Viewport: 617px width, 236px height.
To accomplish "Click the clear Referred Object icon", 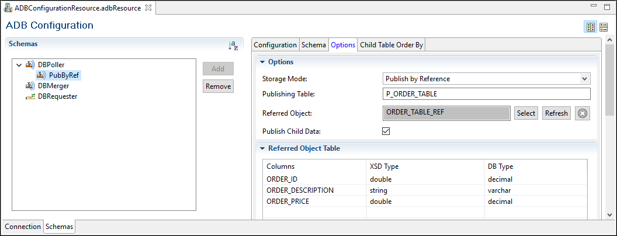I will click(x=582, y=113).
